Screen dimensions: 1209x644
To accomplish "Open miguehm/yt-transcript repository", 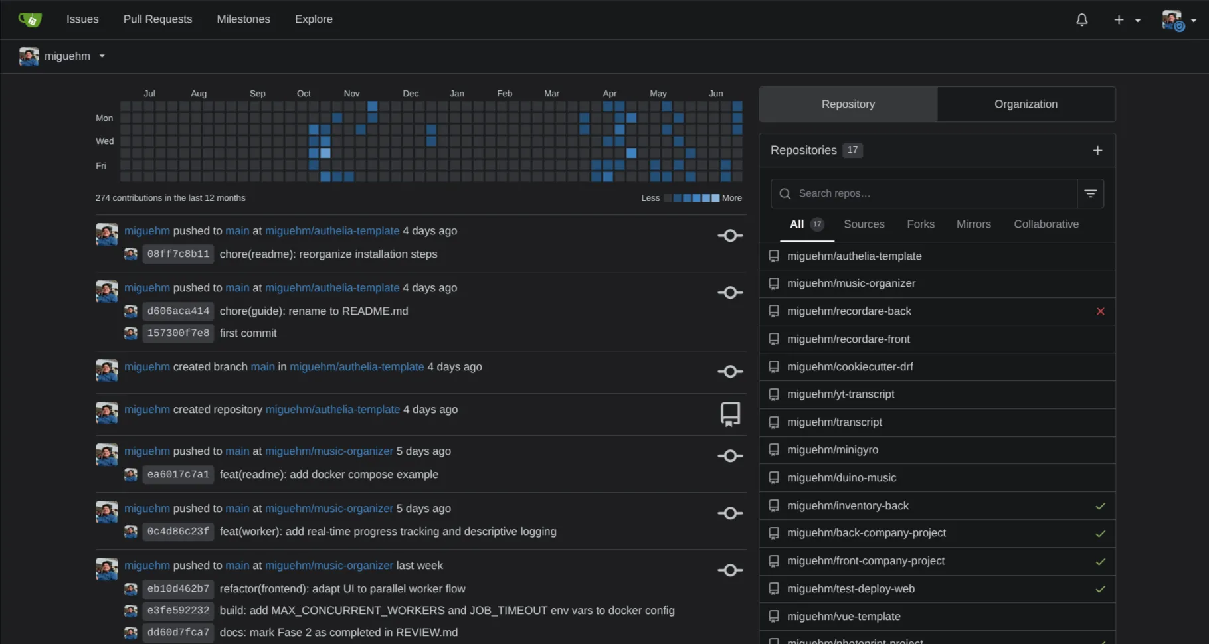I will point(840,394).
